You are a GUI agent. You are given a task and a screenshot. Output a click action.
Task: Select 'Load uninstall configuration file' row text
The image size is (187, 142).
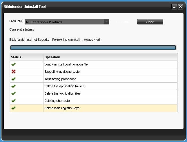click(66, 64)
